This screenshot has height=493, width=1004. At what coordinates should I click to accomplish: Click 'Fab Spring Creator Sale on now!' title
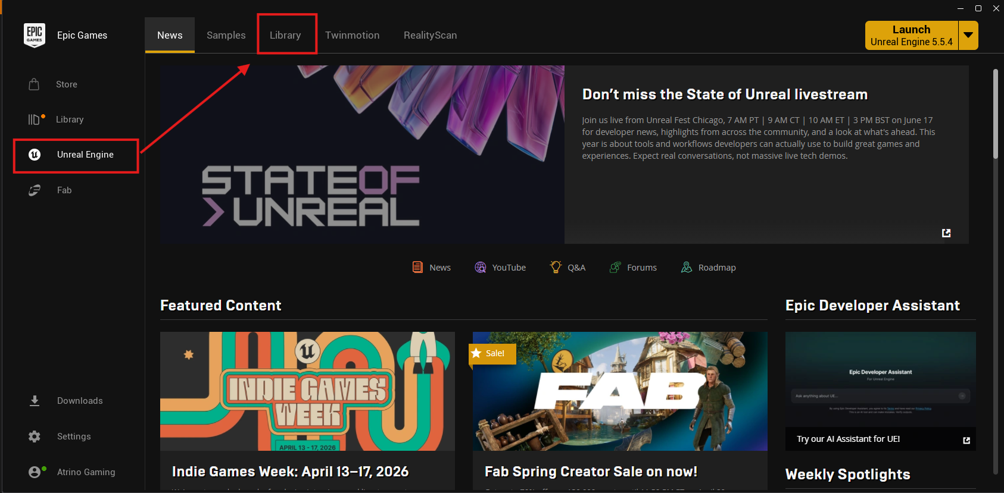point(591,472)
